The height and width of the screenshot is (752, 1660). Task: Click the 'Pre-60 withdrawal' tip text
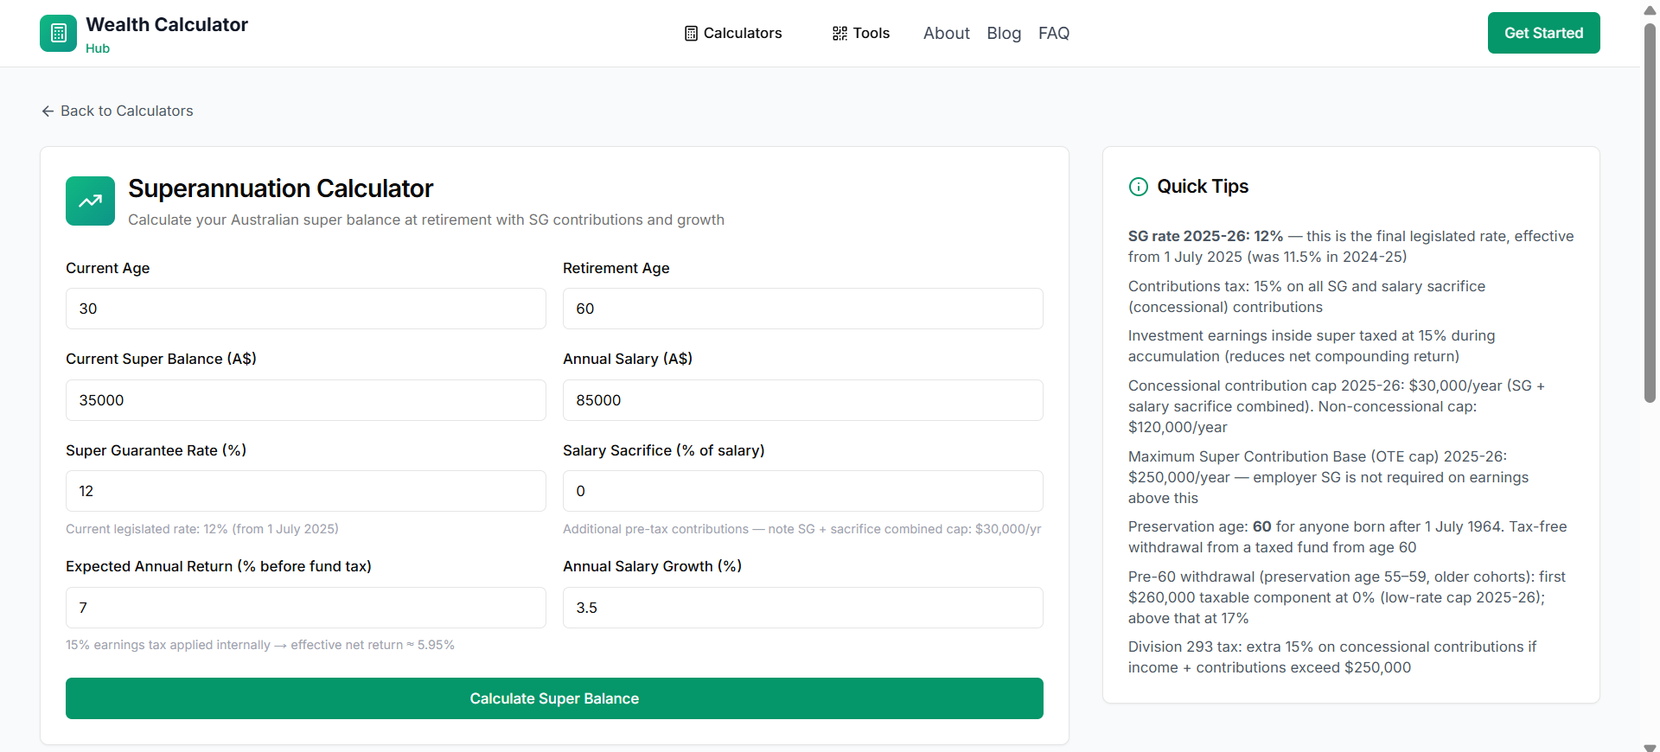(1347, 597)
